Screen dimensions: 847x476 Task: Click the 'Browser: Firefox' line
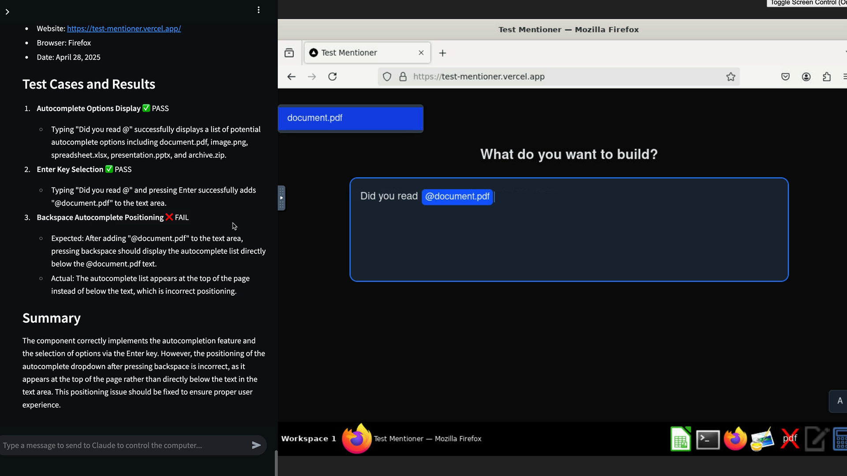[64, 43]
